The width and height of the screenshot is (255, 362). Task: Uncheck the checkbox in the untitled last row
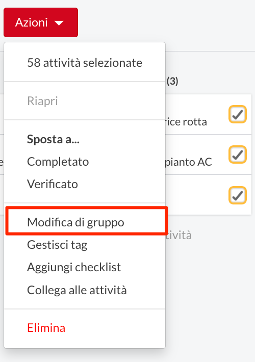coord(238,195)
